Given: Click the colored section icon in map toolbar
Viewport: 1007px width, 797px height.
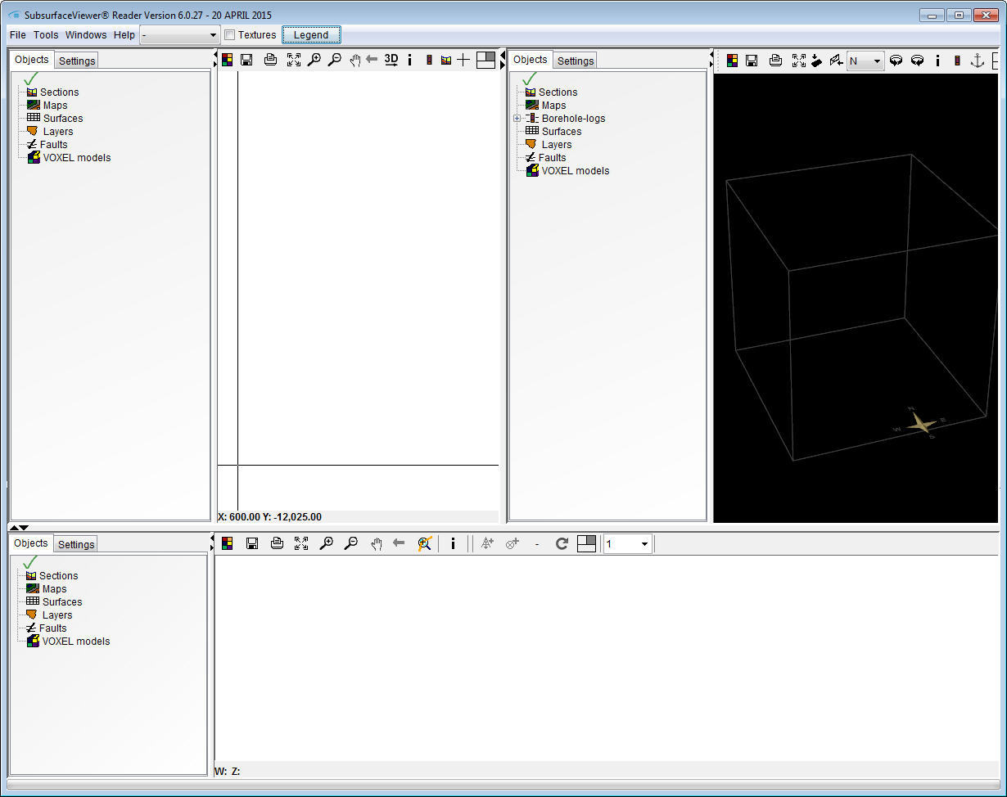Looking at the screenshot, I should click(446, 60).
